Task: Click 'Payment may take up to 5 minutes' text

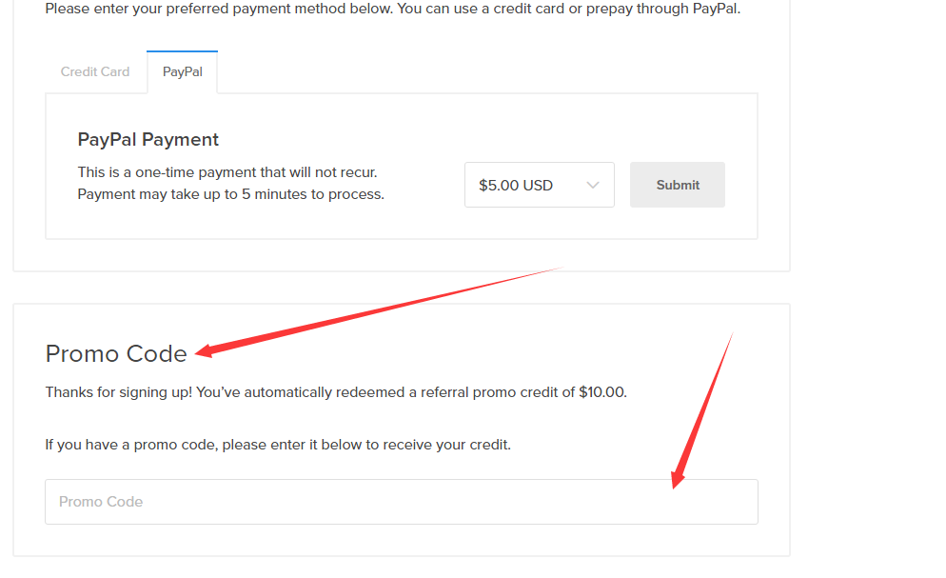Action: (230, 194)
